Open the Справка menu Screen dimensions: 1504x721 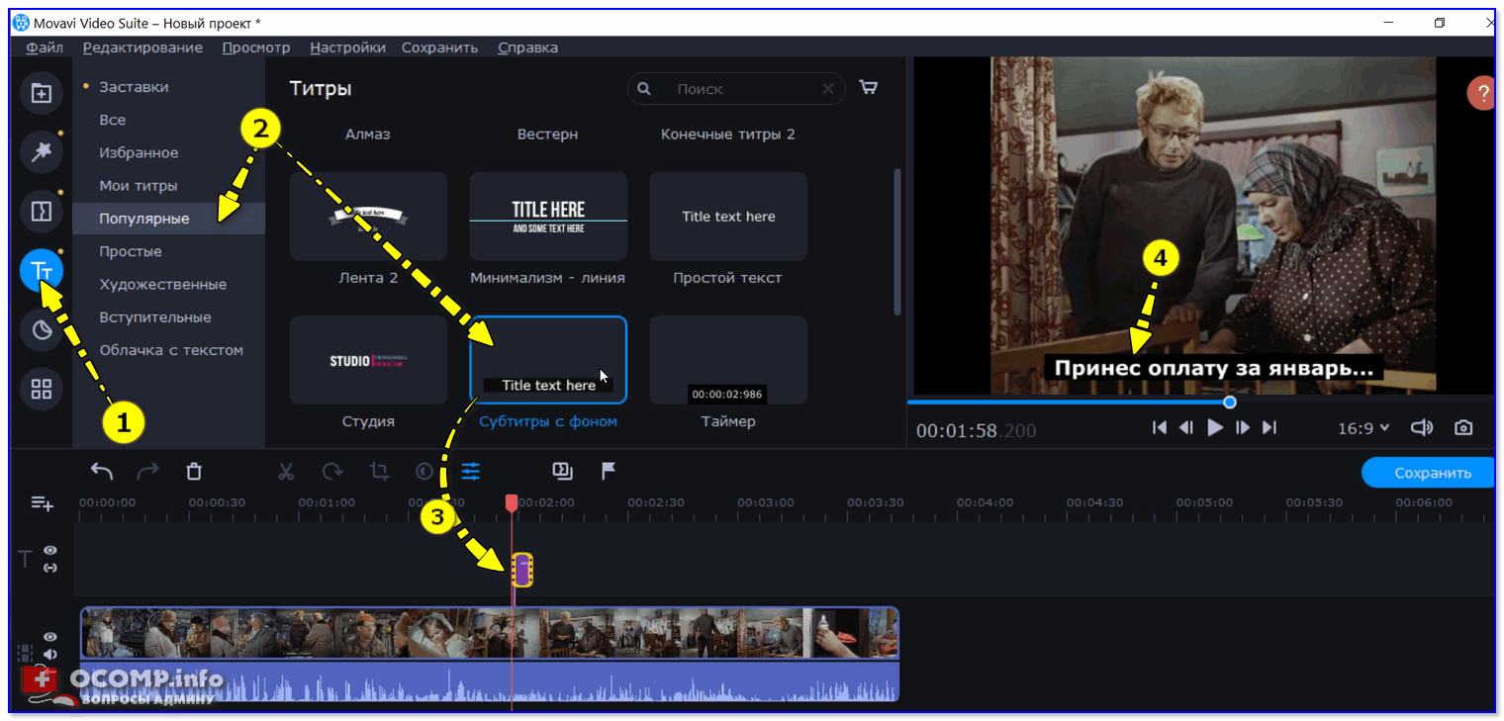527,47
